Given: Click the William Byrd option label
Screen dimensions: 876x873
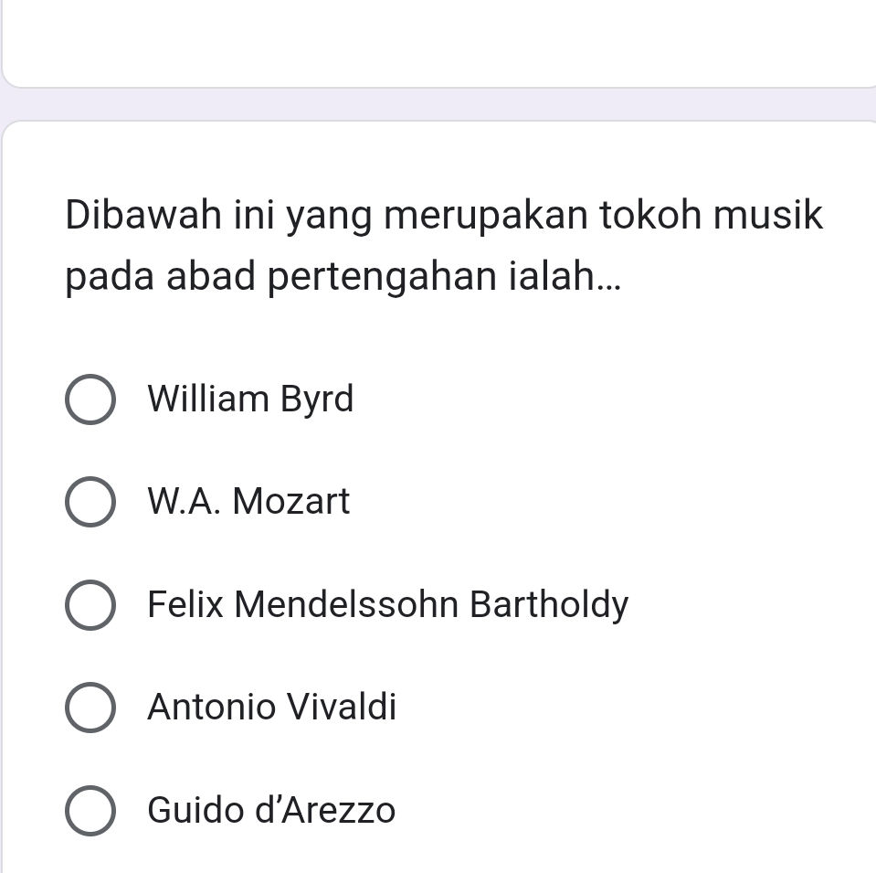Looking at the screenshot, I should 251,399.
